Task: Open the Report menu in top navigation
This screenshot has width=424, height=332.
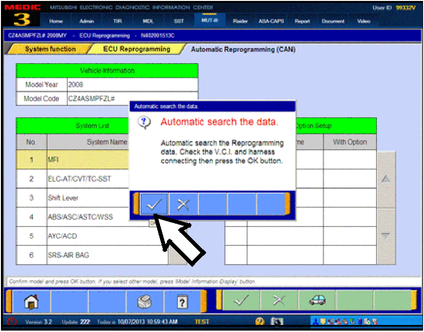Action: (302, 21)
